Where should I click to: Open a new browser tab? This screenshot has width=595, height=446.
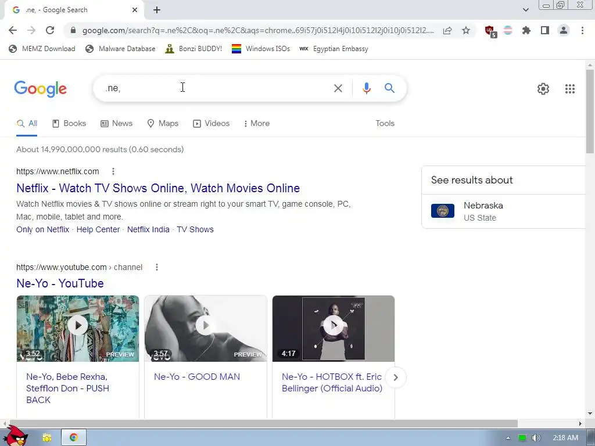point(157,10)
